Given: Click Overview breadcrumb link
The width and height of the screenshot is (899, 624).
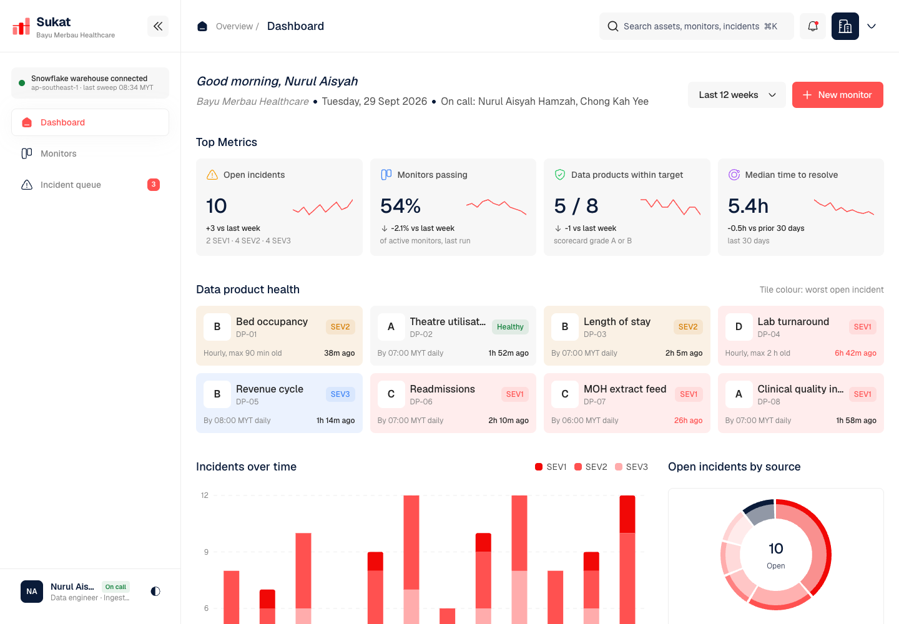Looking at the screenshot, I should [x=234, y=26].
